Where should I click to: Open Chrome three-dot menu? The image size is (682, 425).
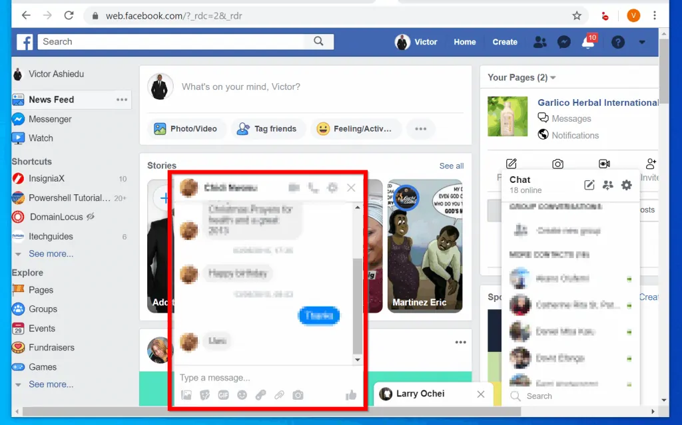tap(655, 16)
